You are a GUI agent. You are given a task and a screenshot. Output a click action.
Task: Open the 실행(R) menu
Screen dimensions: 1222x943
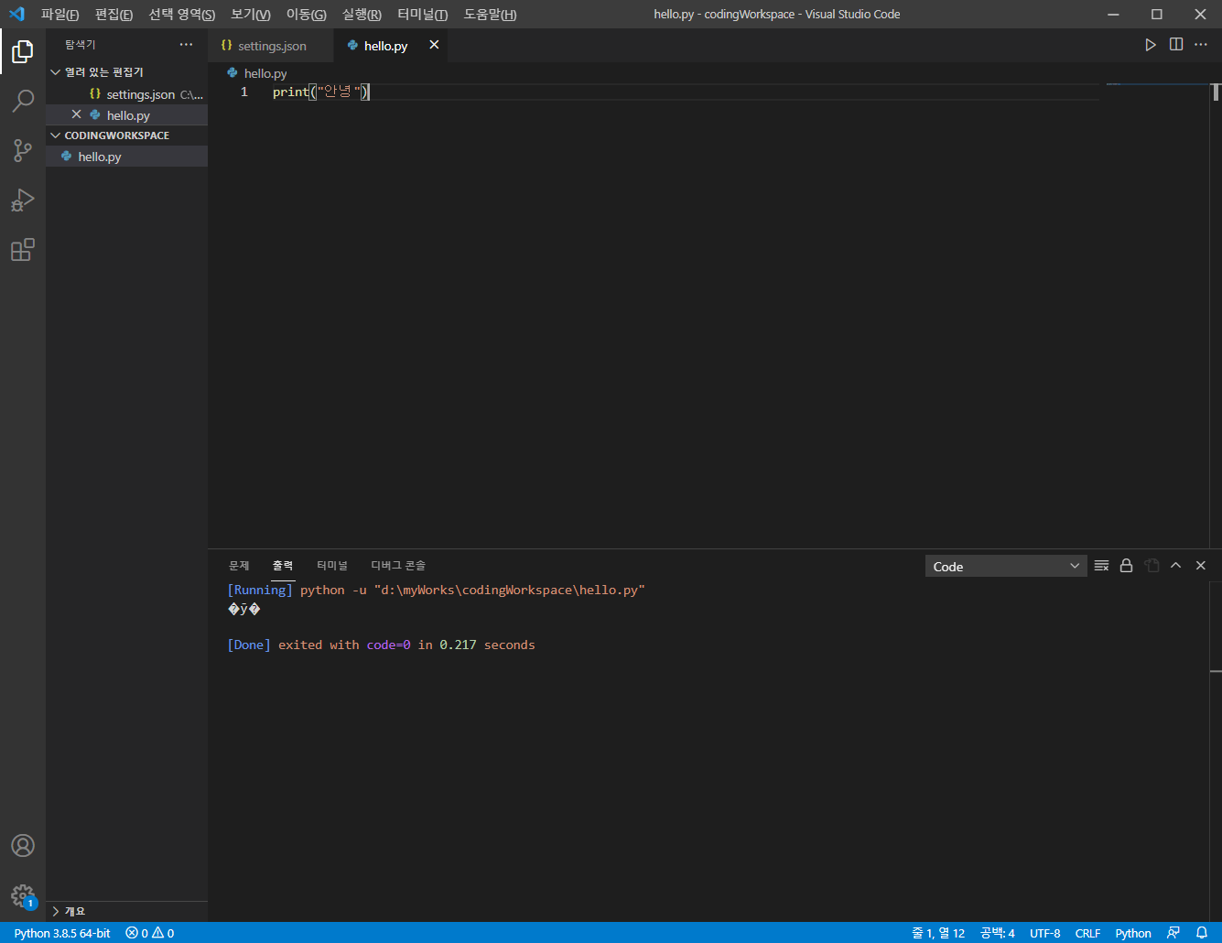[x=362, y=14]
